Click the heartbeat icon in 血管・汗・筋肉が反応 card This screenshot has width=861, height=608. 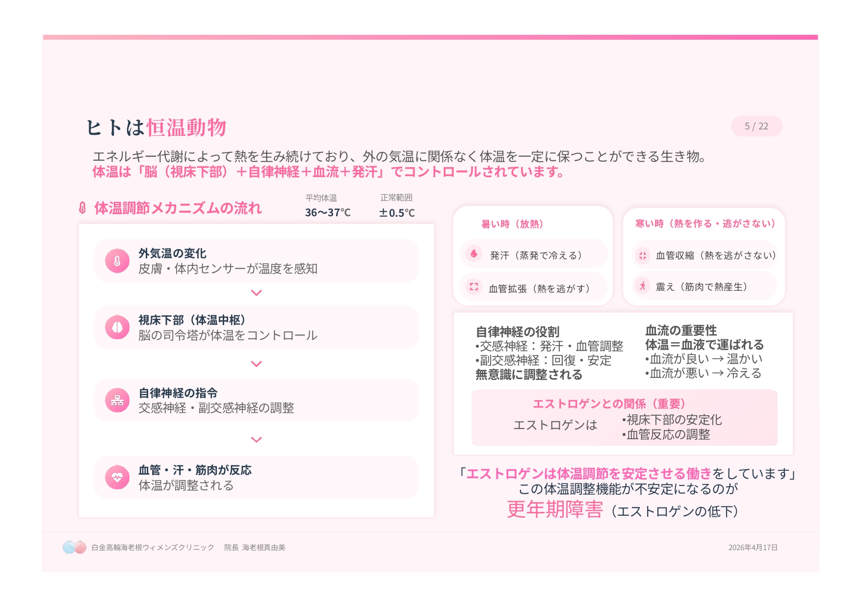[117, 477]
